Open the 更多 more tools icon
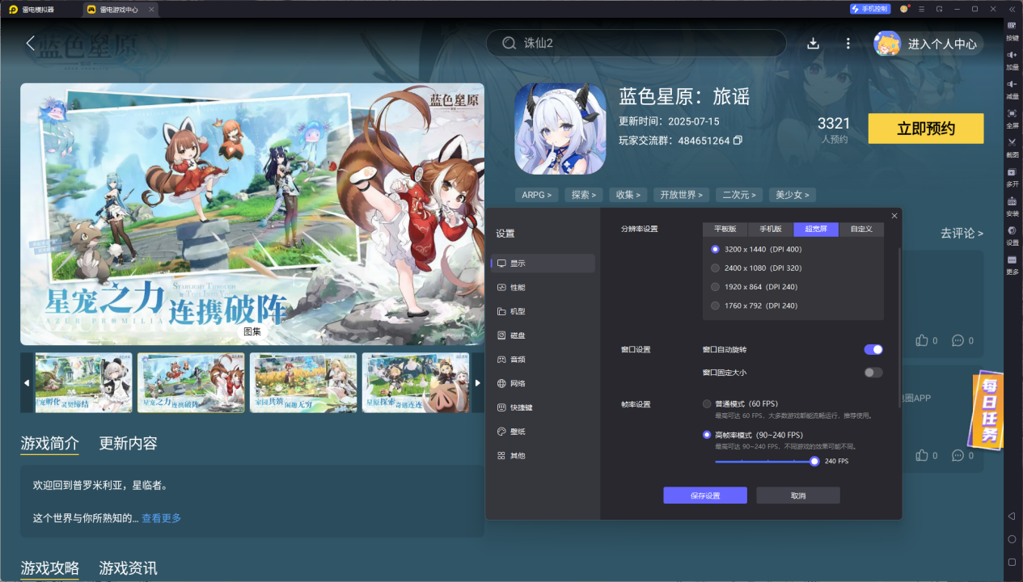The image size is (1023, 582). (1012, 265)
